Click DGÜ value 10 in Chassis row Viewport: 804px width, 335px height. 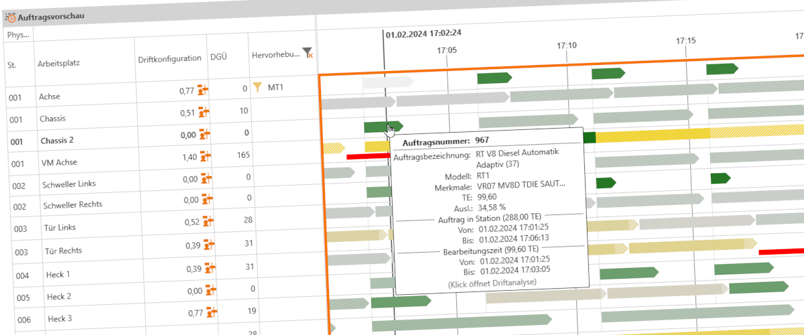pos(244,110)
